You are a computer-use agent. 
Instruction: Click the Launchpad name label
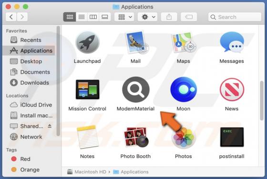pos(87,61)
